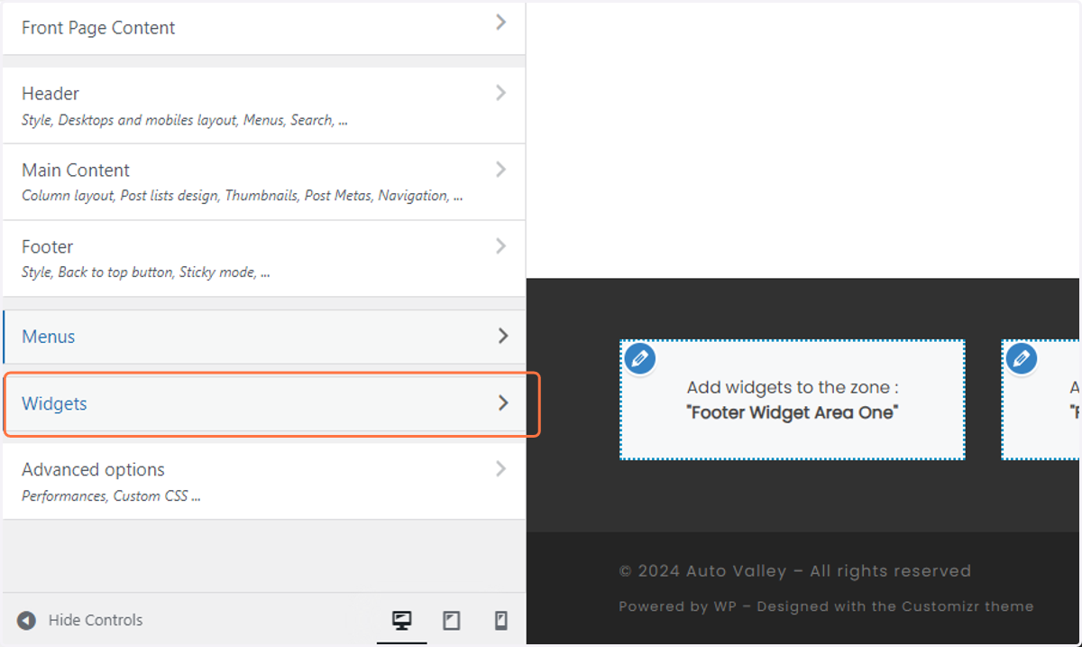Screen dimensions: 1082x647
Task: Open the Menus panel
Action: pyautogui.click(x=263, y=337)
